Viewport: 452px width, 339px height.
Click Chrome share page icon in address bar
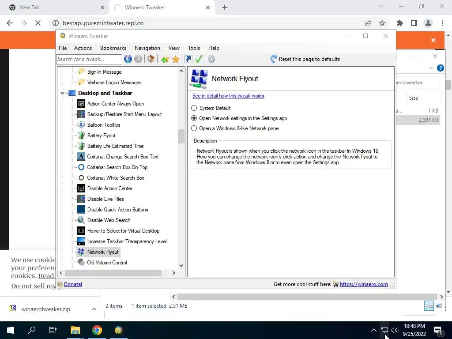click(x=368, y=23)
